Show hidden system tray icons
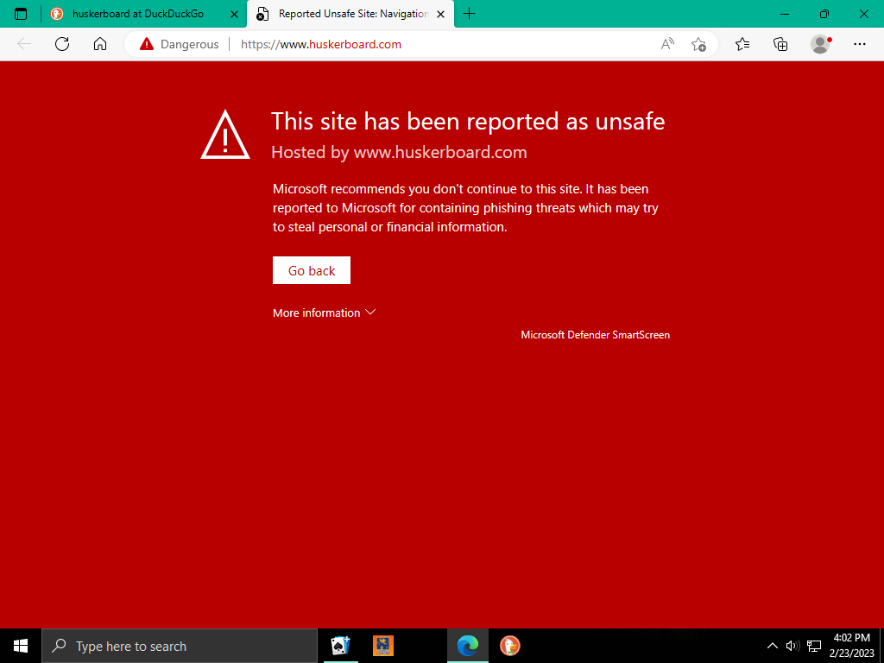884x663 pixels. tap(773, 646)
